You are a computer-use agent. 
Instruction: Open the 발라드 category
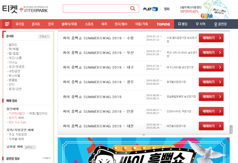13,45
